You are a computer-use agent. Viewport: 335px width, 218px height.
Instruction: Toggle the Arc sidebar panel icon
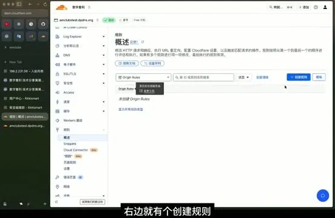(x=19, y=4)
